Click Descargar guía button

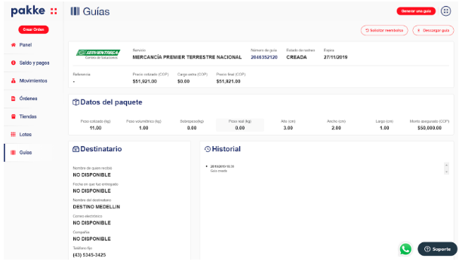click(433, 30)
